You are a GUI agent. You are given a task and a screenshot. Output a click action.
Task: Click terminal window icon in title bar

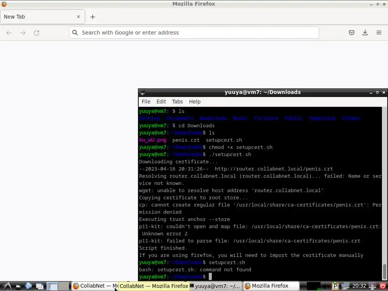click(x=142, y=92)
